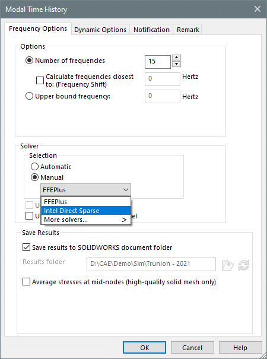
Task: Click the browse results folder icon
Action: pyautogui.click(x=228, y=265)
